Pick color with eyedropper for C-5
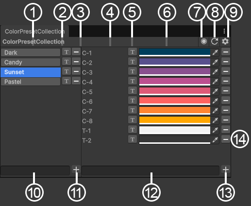 [x=215, y=91]
